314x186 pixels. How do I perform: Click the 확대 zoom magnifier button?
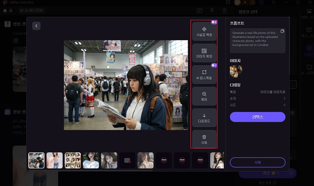(x=204, y=96)
